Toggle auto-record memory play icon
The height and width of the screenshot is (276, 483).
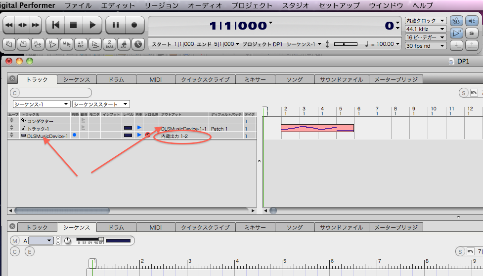(x=52, y=44)
